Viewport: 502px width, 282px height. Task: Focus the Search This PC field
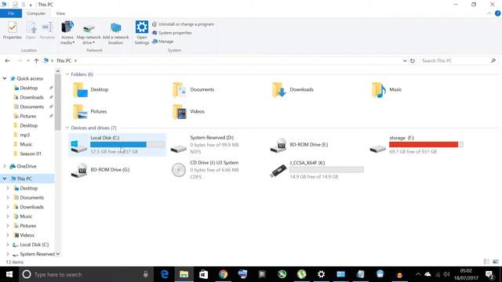tap(458, 61)
